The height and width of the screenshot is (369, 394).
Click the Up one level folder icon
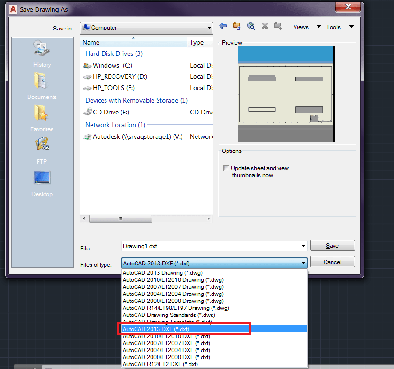(x=236, y=27)
